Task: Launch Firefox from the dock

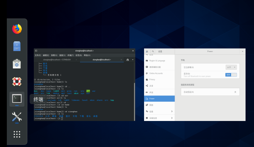Action: coord(17,29)
